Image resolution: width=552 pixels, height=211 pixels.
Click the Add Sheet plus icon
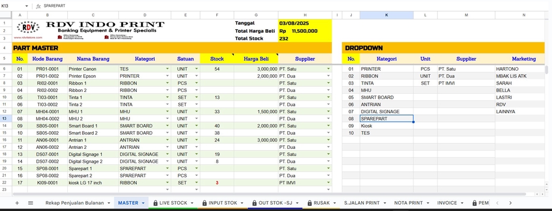tap(17, 203)
